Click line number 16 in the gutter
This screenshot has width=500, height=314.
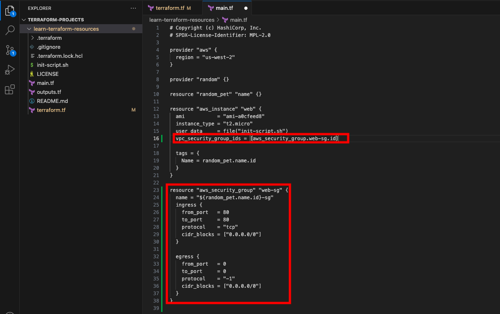(156, 139)
